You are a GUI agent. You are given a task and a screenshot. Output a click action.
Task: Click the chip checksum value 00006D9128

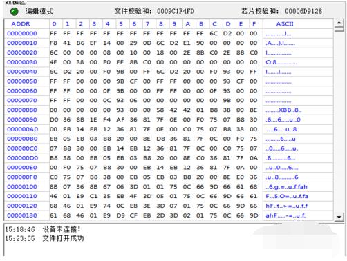tap(303, 11)
